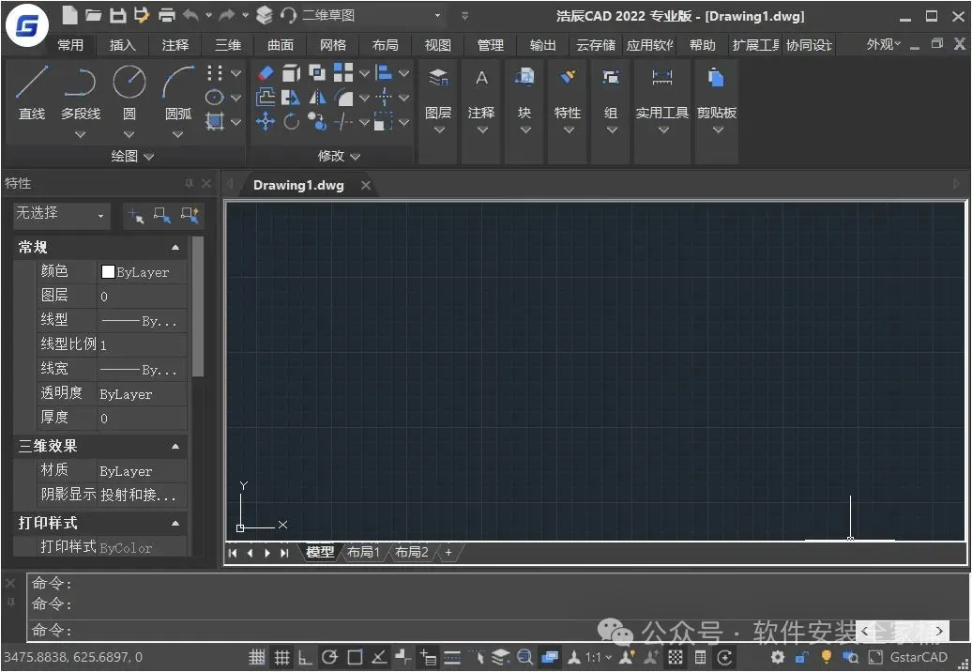Collapse the 常规 properties section
This screenshot has height=672, width=972.
175,248
